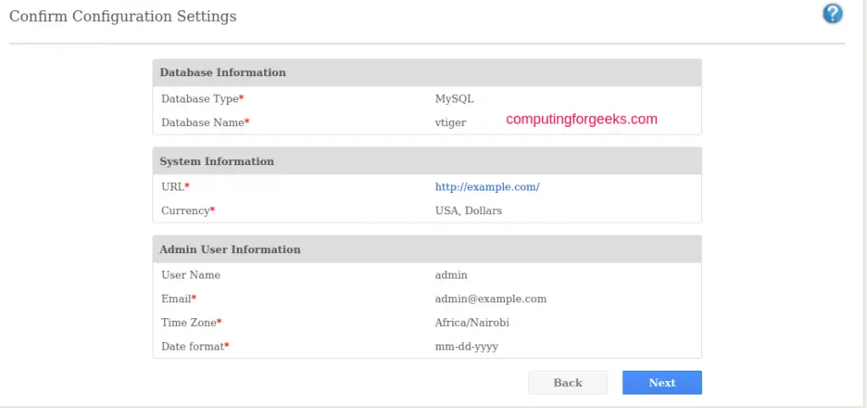This screenshot has height=408, width=867.
Task: Click the URL field label
Action: coord(175,187)
